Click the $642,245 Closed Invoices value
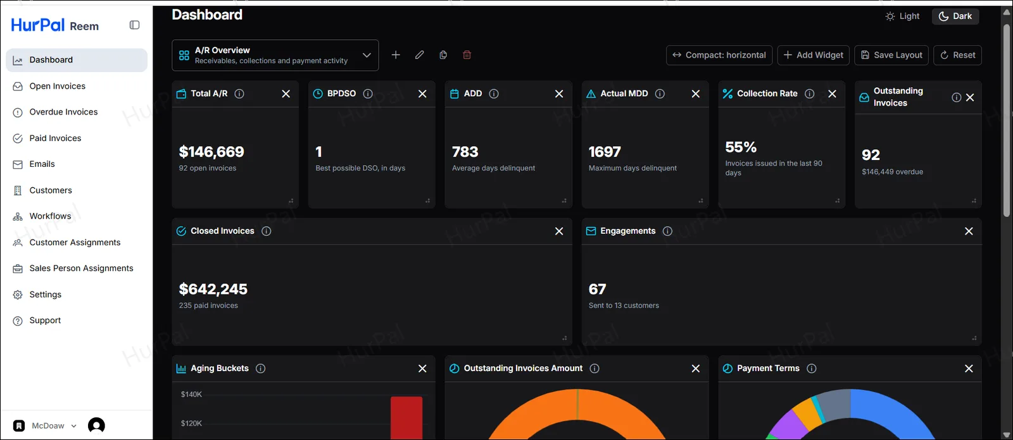 pyautogui.click(x=213, y=289)
